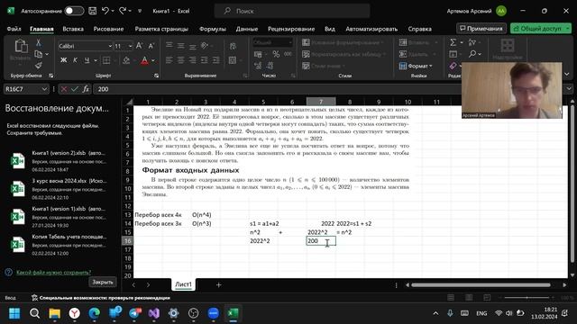Switch to the Данные tab
This screenshot has height=324, width=577.
[246, 29]
